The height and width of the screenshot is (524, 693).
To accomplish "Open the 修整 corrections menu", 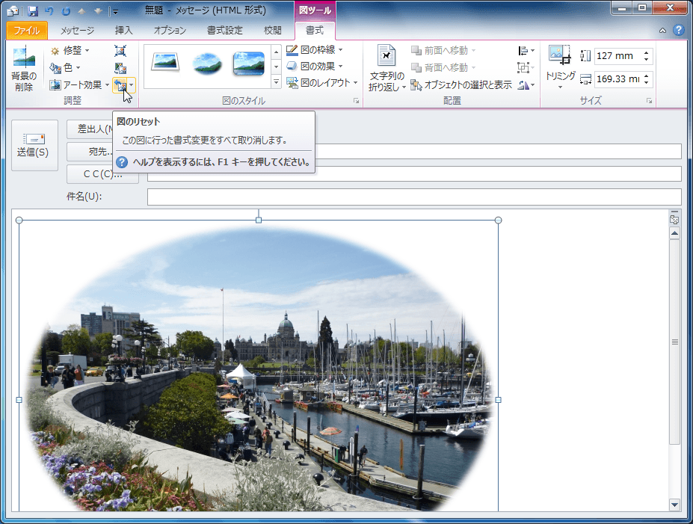I will coord(70,51).
